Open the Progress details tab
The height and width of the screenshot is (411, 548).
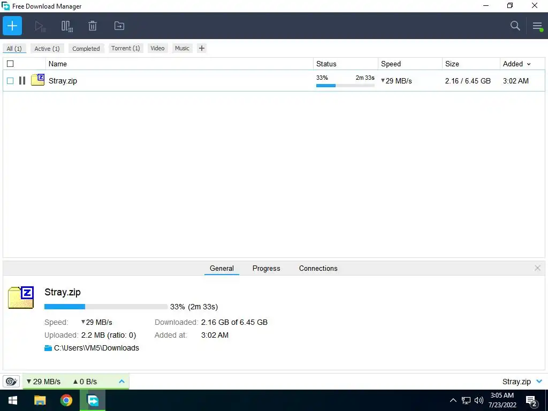267,269
